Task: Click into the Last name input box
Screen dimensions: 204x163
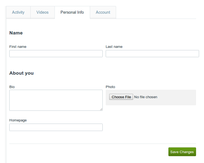Action: tap(152, 54)
